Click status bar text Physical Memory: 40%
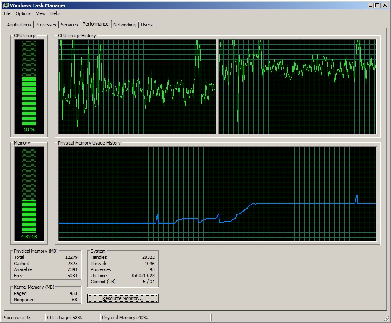Image resolution: width=391 pixels, height=323 pixels. tap(125, 318)
